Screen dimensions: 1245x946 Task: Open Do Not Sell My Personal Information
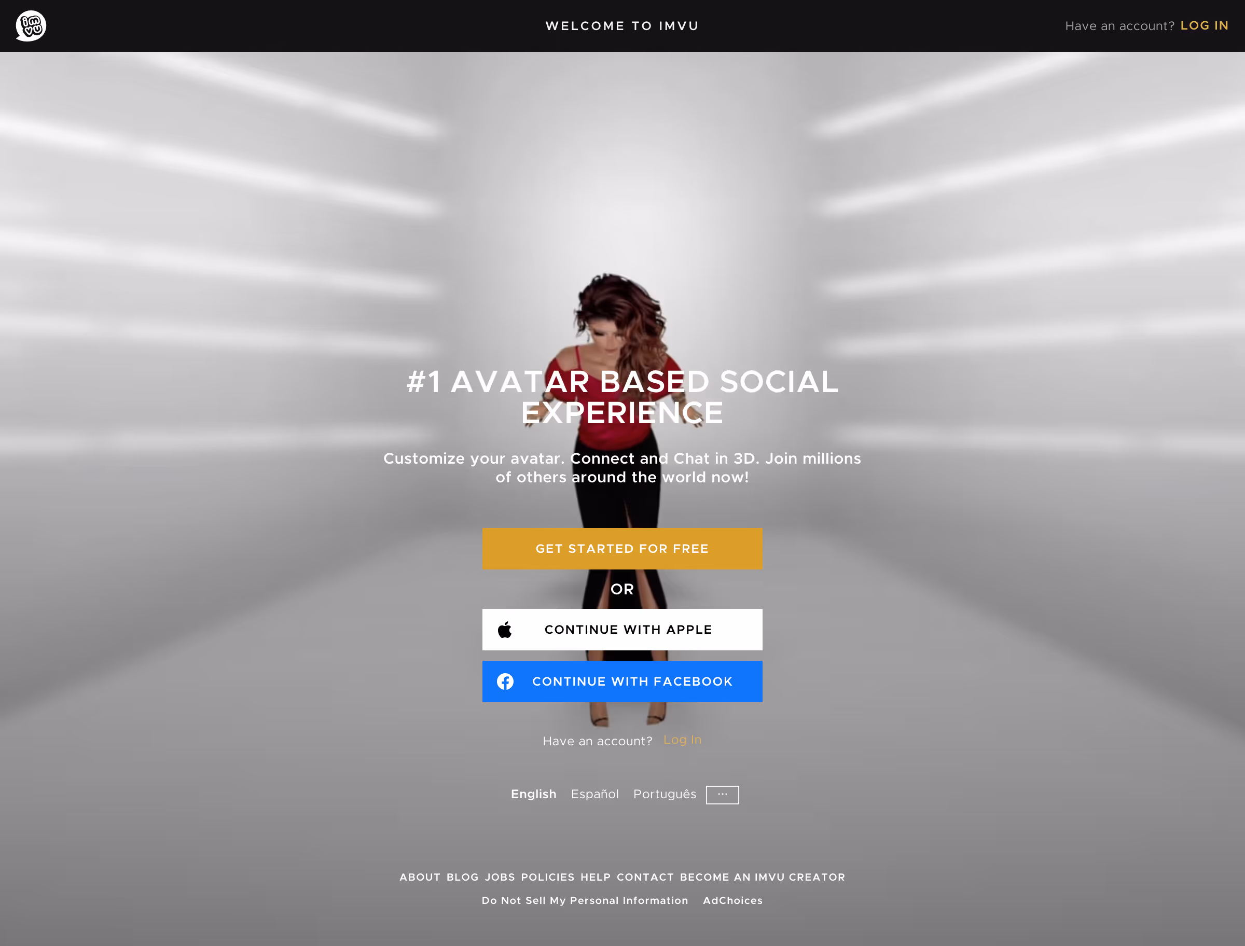pos(585,900)
